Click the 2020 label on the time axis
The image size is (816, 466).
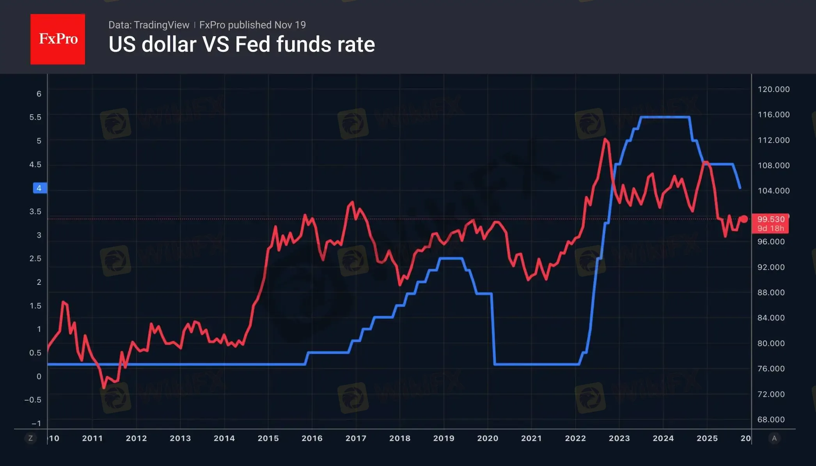pyautogui.click(x=488, y=438)
